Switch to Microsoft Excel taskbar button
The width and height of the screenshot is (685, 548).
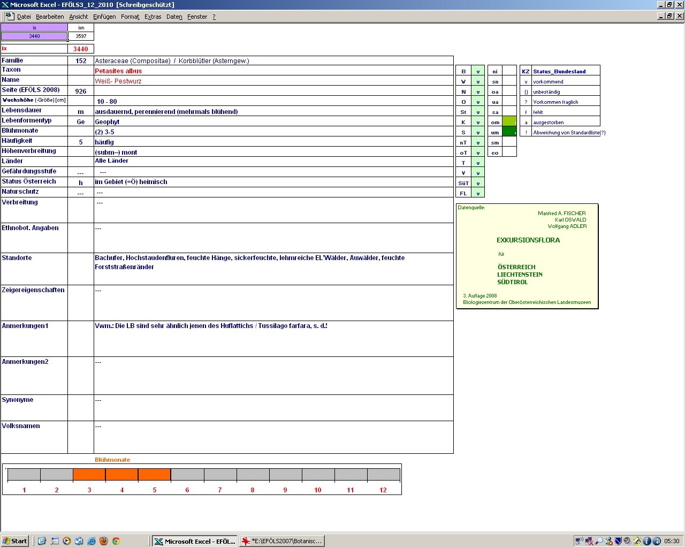194,541
